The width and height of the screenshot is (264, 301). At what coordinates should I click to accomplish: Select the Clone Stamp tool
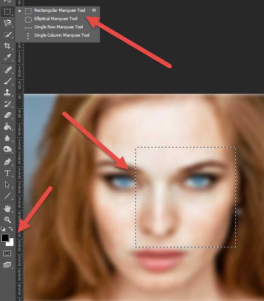pos(7,92)
